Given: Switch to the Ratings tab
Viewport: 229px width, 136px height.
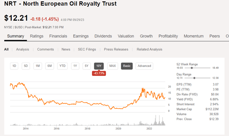Looking at the screenshot, I should point(36,36).
